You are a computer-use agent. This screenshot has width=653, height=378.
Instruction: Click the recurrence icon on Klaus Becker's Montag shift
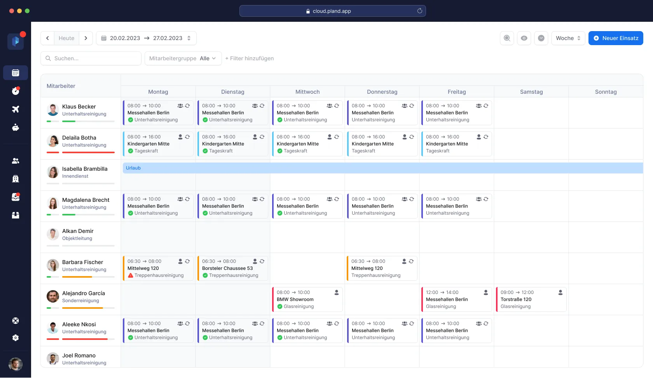(x=187, y=106)
